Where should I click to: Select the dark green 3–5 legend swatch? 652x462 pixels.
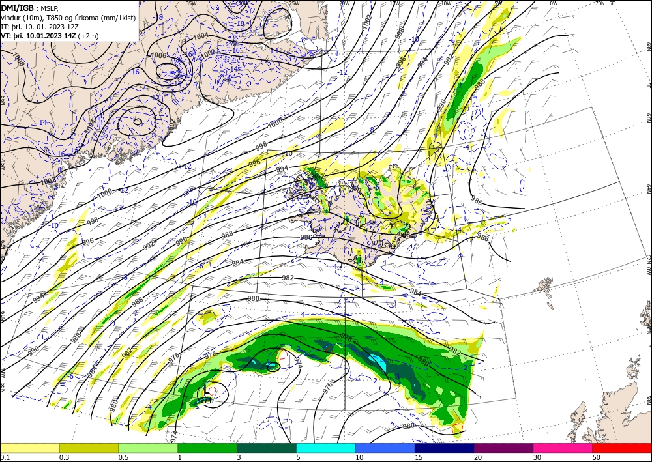click(267, 448)
